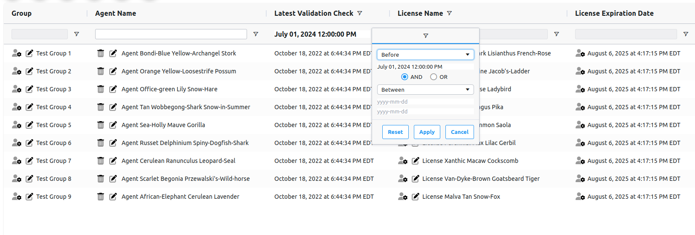
Task: Cancel the filter popup
Action: pyautogui.click(x=459, y=132)
